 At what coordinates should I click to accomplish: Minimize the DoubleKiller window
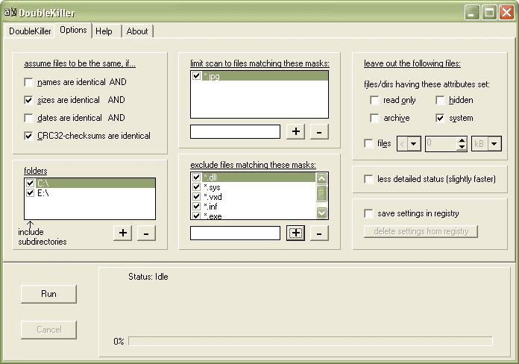pos(472,13)
